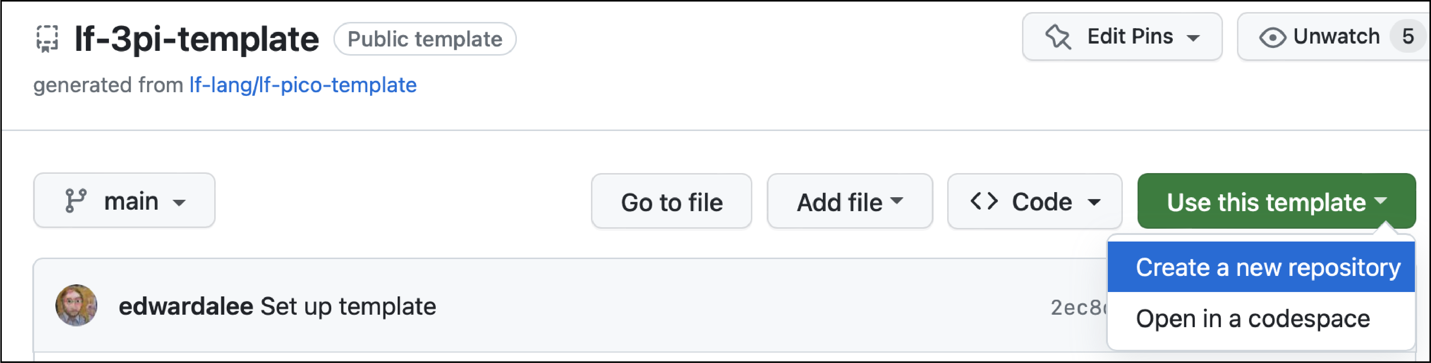The width and height of the screenshot is (1431, 363).
Task: Click the template repository icon beside lf-3pi-template
Action: pos(47,39)
